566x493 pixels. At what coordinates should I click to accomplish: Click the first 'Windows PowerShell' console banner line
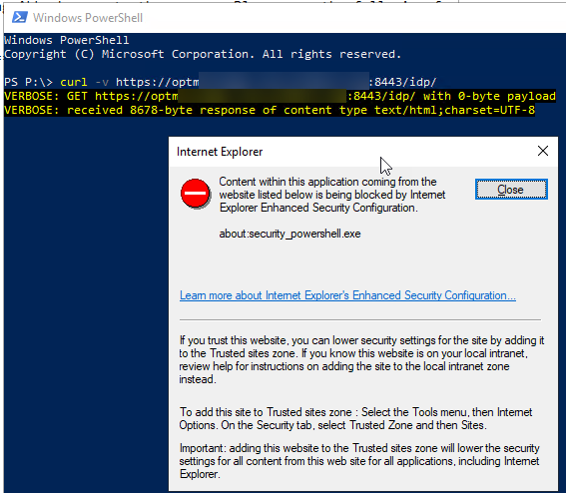[67, 40]
